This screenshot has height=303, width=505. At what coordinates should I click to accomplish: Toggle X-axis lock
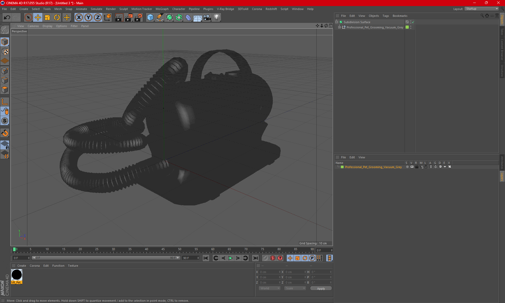tap(79, 17)
